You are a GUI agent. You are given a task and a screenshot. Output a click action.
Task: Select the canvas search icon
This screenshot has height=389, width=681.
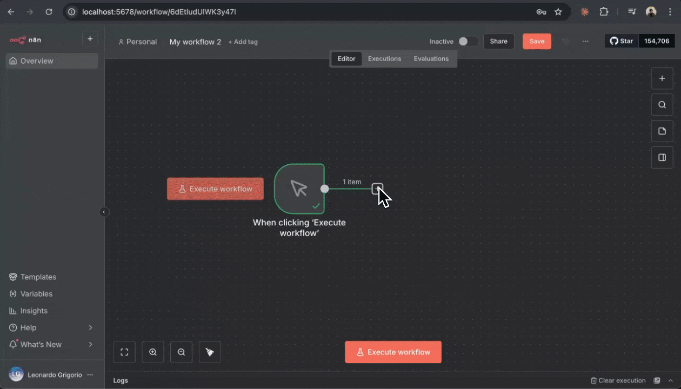662,104
